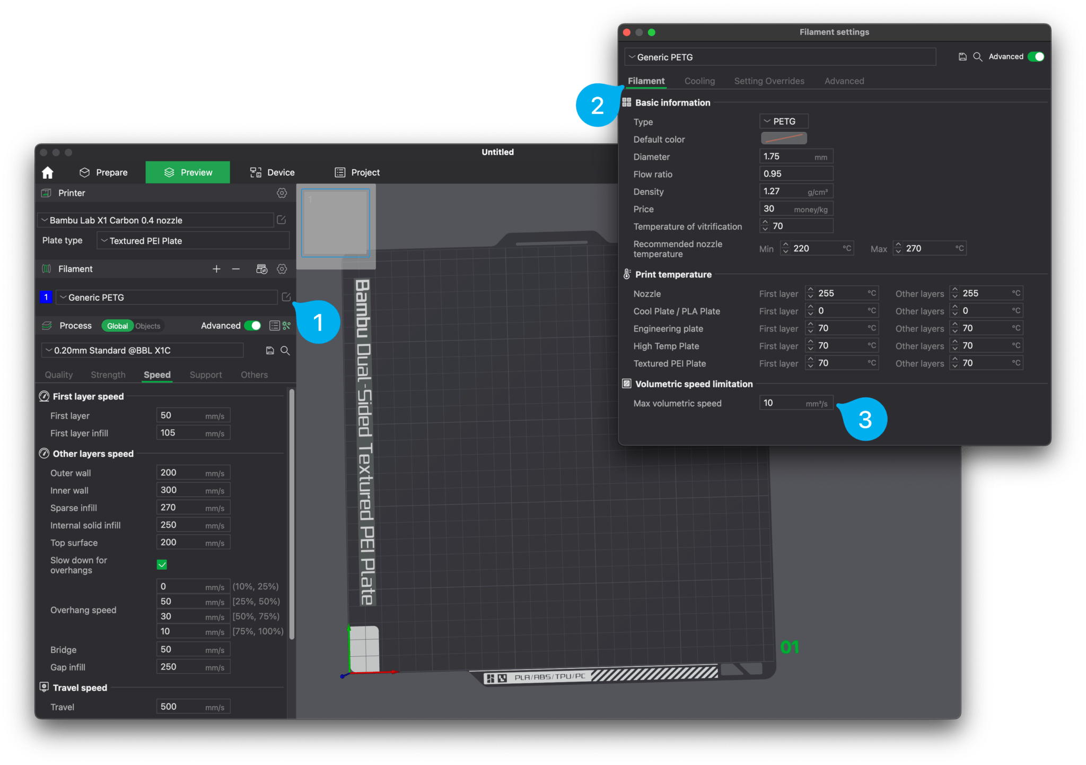Open the Device view
This screenshot has width=1086, height=765.
[x=271, y=172]
